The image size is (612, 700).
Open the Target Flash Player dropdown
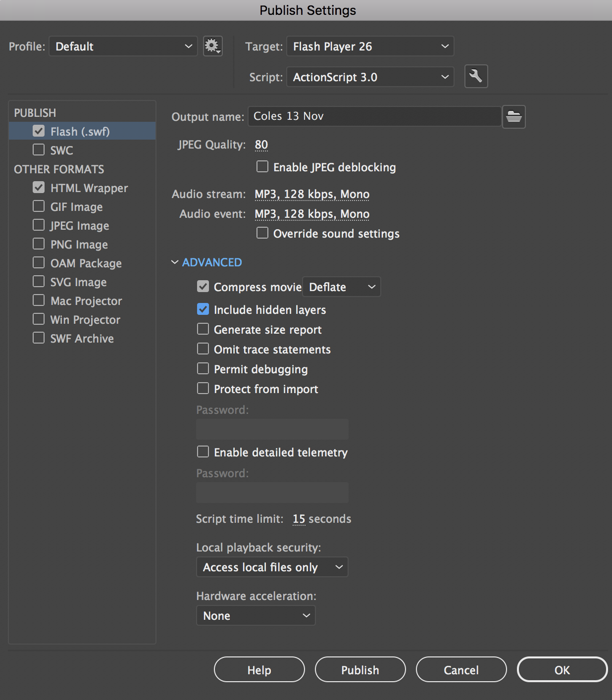click(x=370, y=47)
